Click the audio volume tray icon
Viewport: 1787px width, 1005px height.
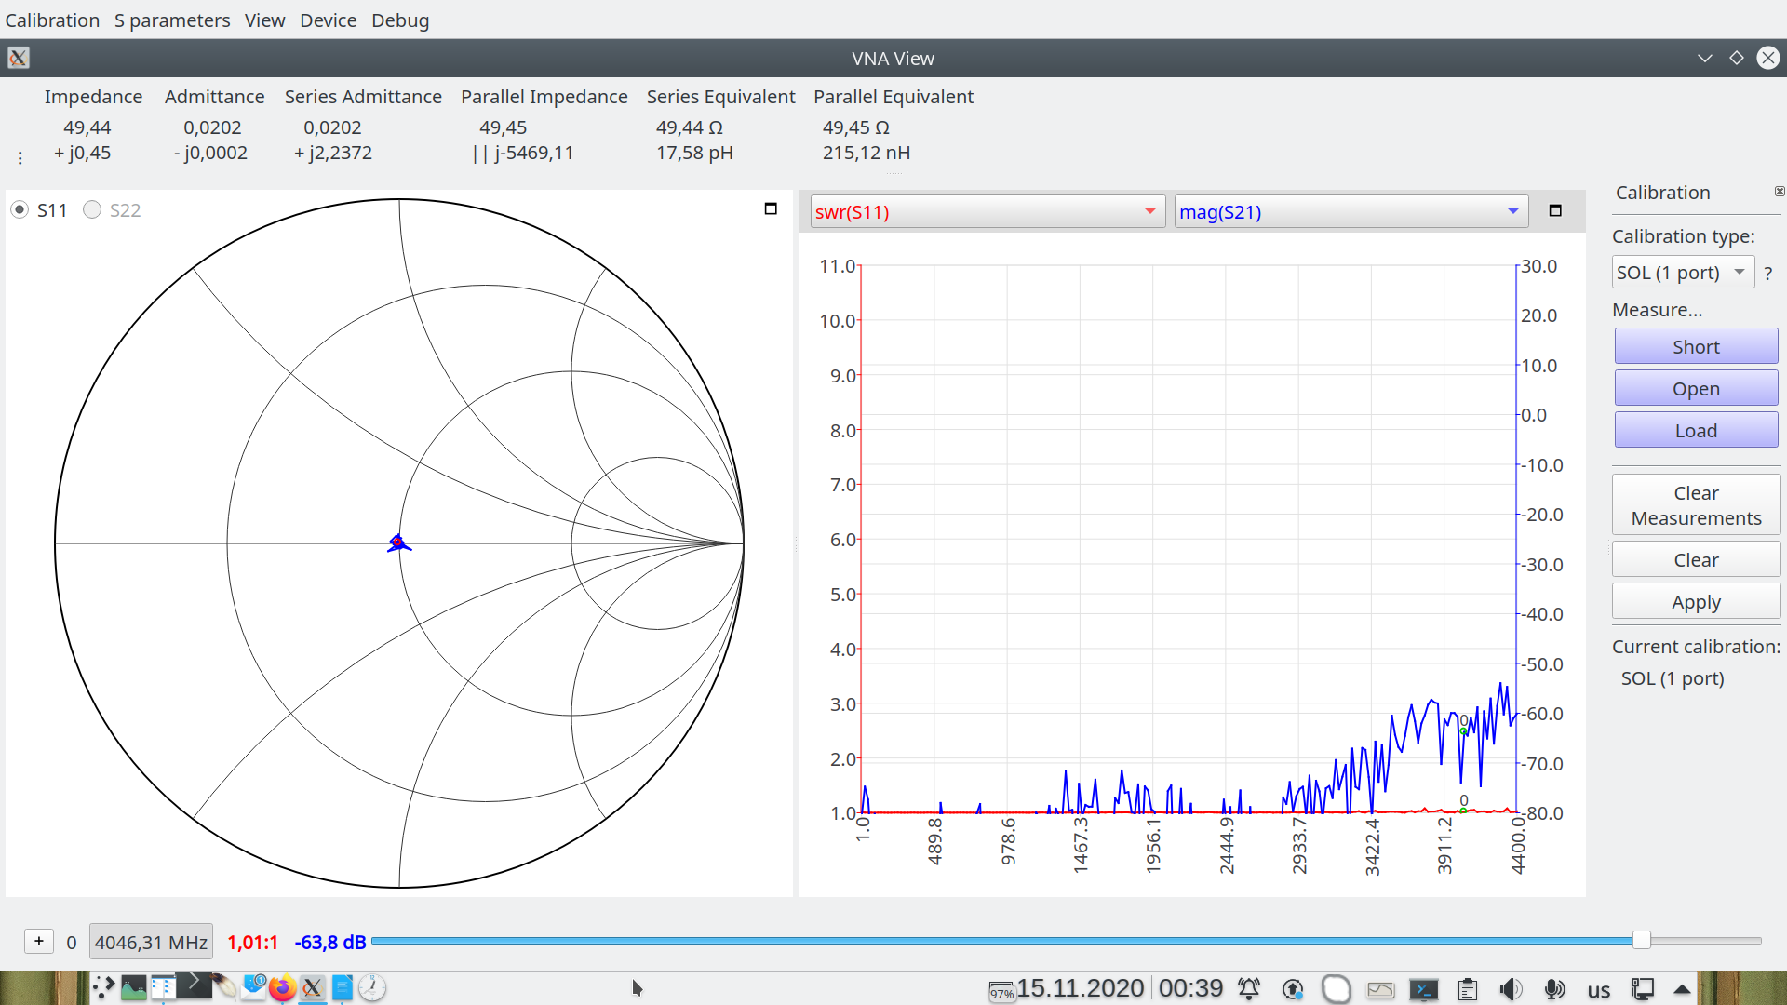(x=1511, y=989)
